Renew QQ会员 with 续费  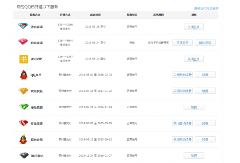pyautogui.click(x=205, y=75)
